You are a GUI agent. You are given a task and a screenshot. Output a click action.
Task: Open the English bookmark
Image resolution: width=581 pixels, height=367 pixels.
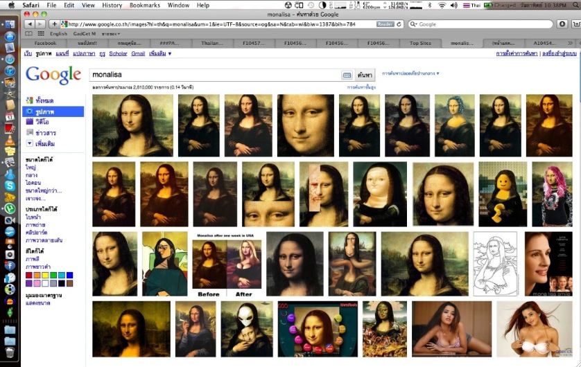[x=58, y=34]
